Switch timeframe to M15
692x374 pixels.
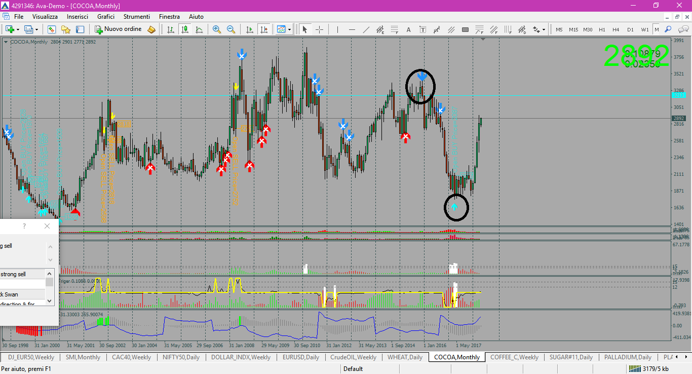(573, 29)
